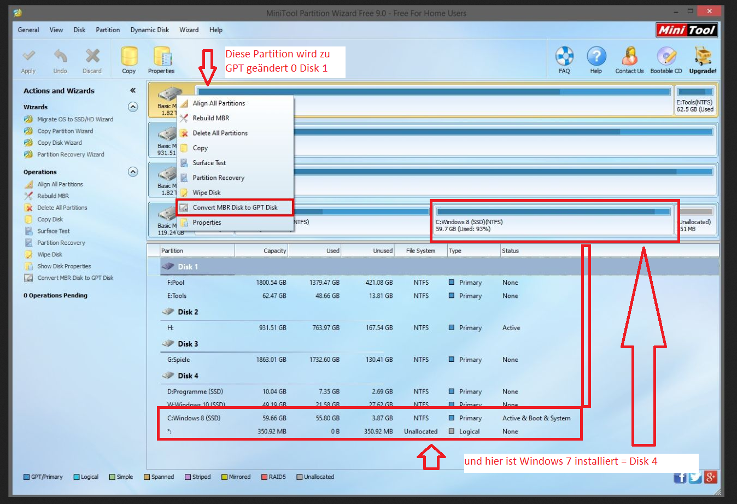Click the GPT/Primary legend color swatch
737x504 pixels.
[26, 477]
